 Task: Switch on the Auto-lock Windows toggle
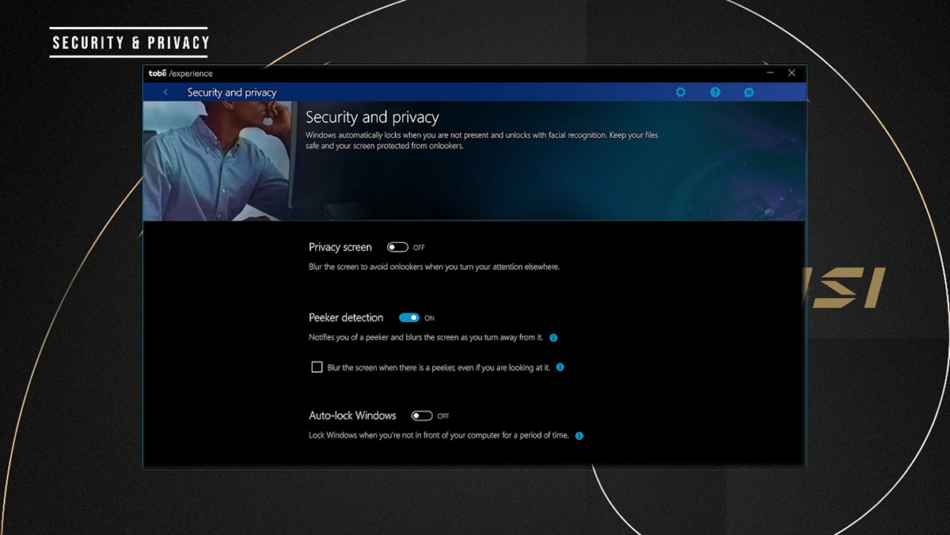[422, 416]
